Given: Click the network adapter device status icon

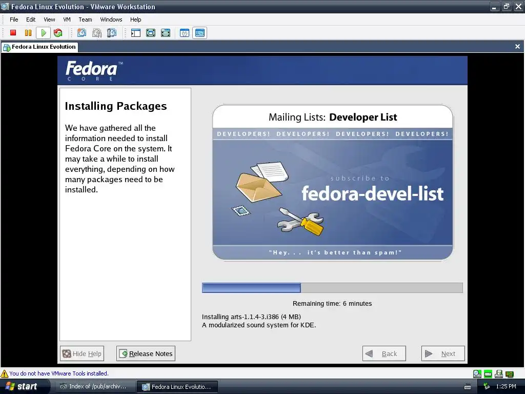Looking at the screenshot, I should (x=509, y=373).
